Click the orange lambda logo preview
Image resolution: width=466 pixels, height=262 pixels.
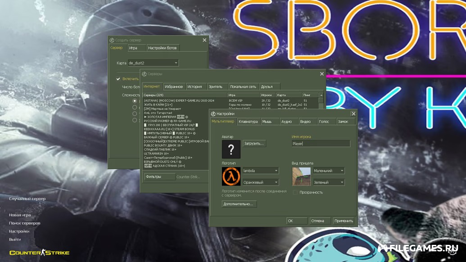pyautogui.click(x=231, y=176)
